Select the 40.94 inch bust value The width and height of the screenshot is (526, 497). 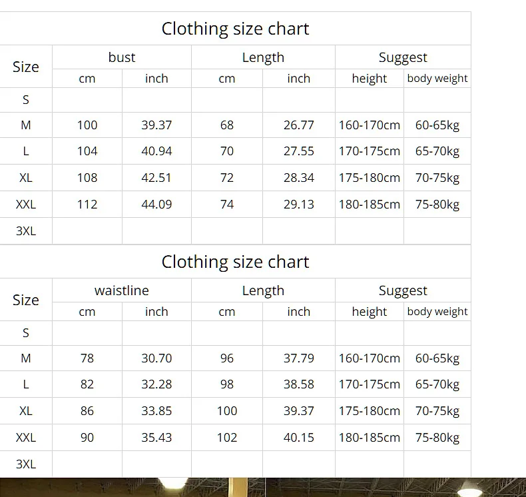[156, 151]
